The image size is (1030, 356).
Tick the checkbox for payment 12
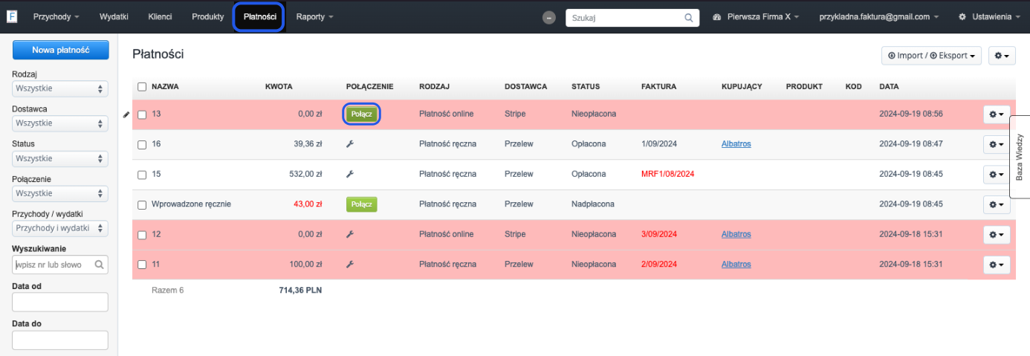(x=142, y=234)
